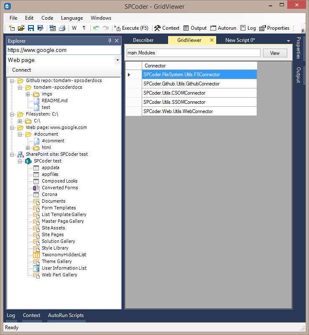Image resolution: width=309 pixels, height=335 pixels.
Task: Open the Output side panel tab
Action: click(298, 75)
